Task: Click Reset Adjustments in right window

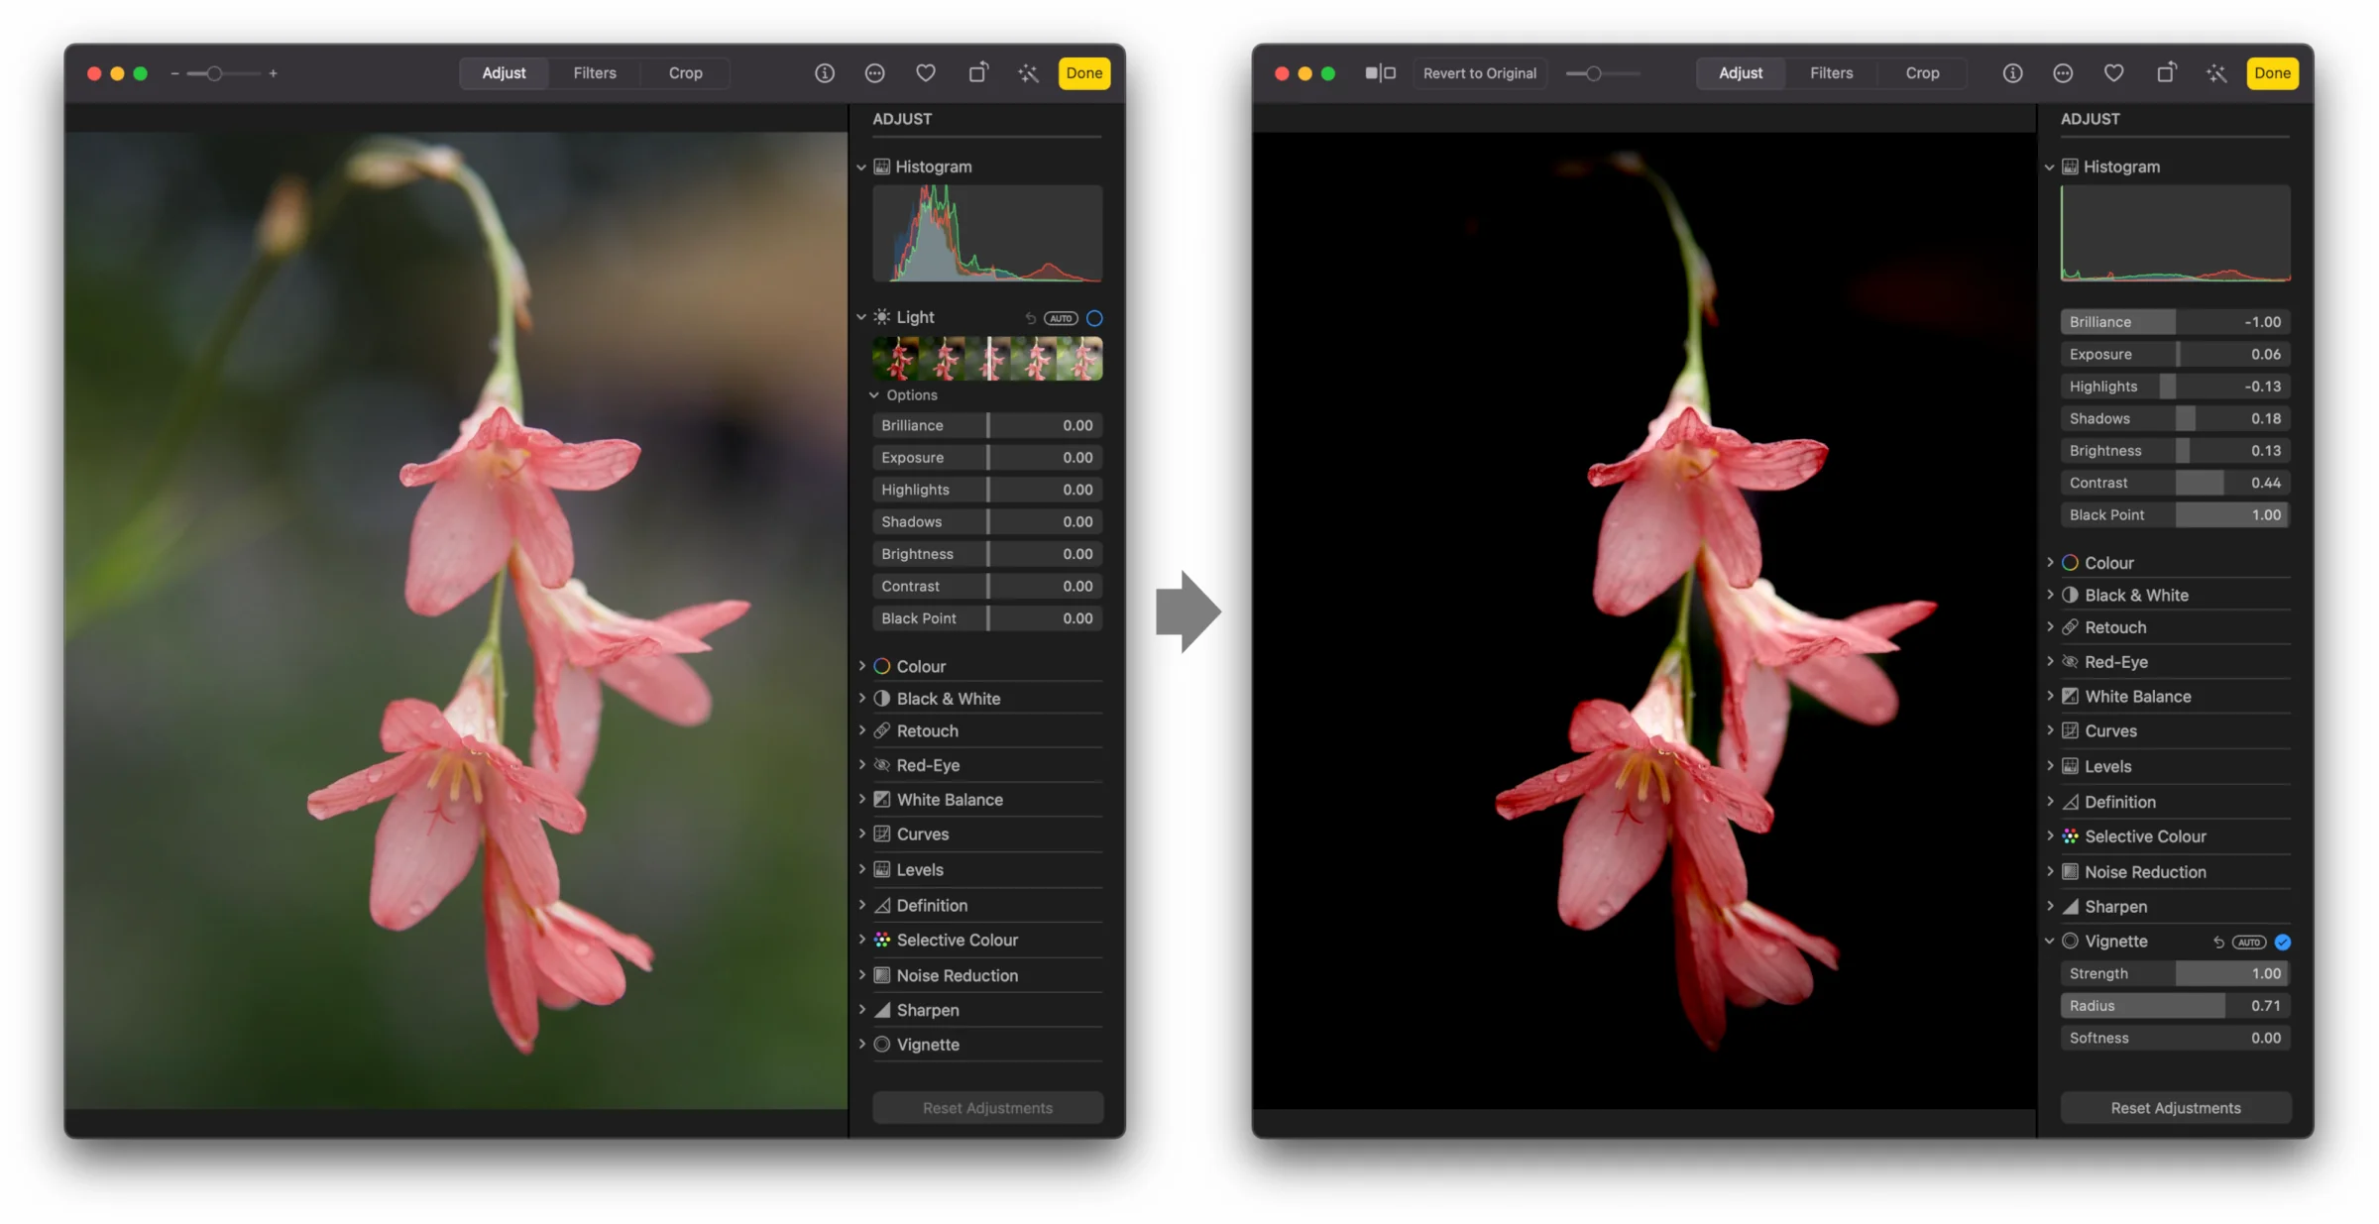Action: pyautogui.click(x=2176, y=1108)
